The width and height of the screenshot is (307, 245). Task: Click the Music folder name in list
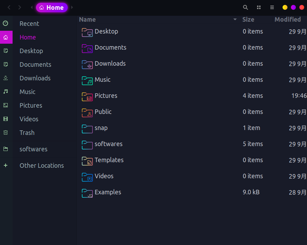point(102,80)
